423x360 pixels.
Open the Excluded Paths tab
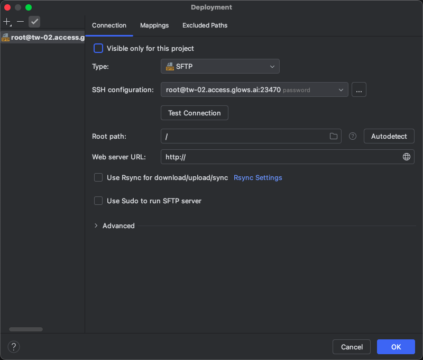coord(205,25)
